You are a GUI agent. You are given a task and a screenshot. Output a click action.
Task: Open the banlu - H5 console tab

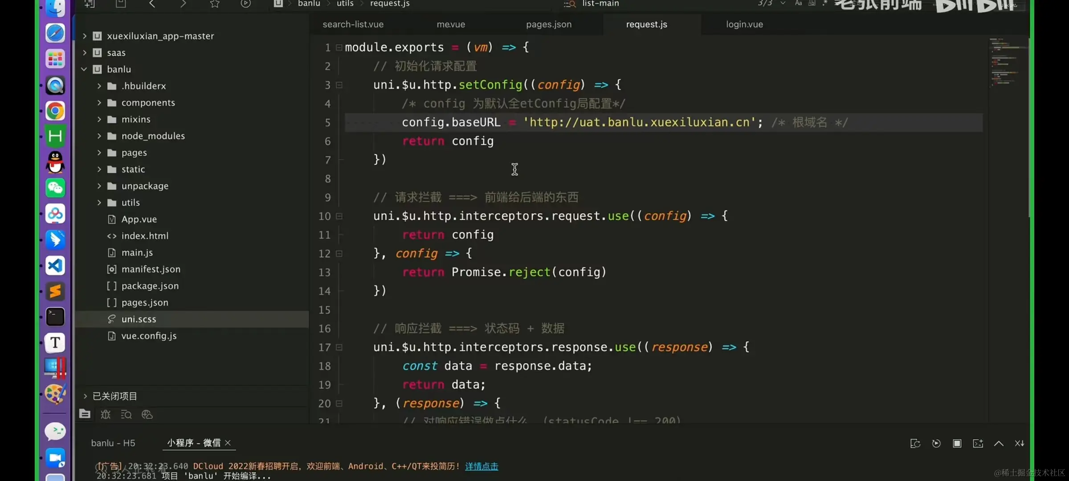click(113, 443)
